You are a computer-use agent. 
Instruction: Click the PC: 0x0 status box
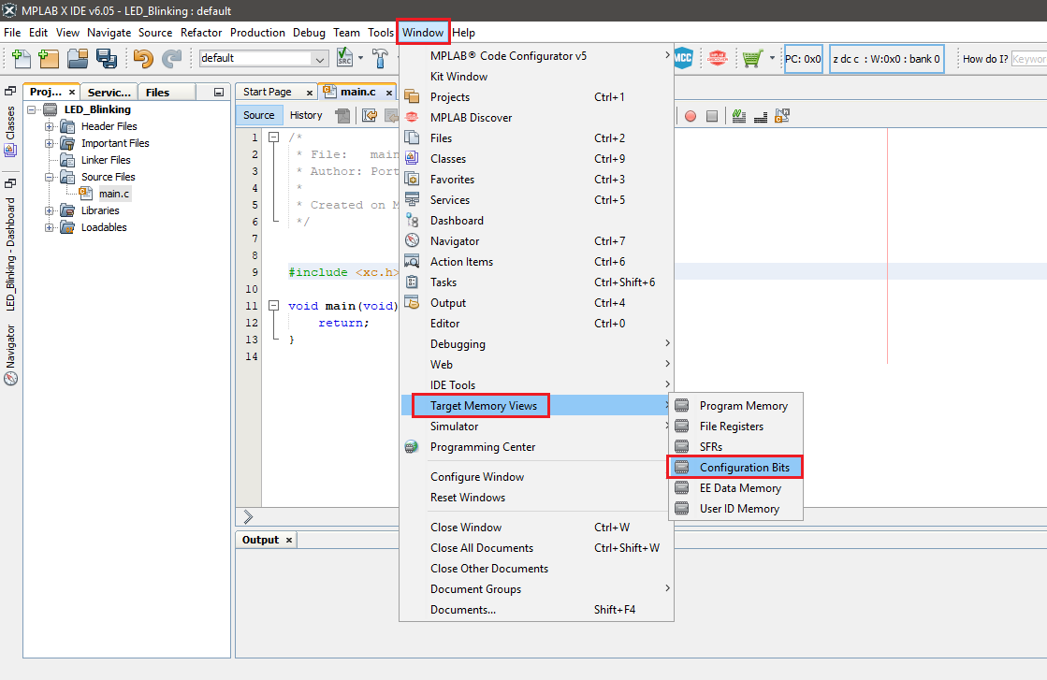(804, 59)
